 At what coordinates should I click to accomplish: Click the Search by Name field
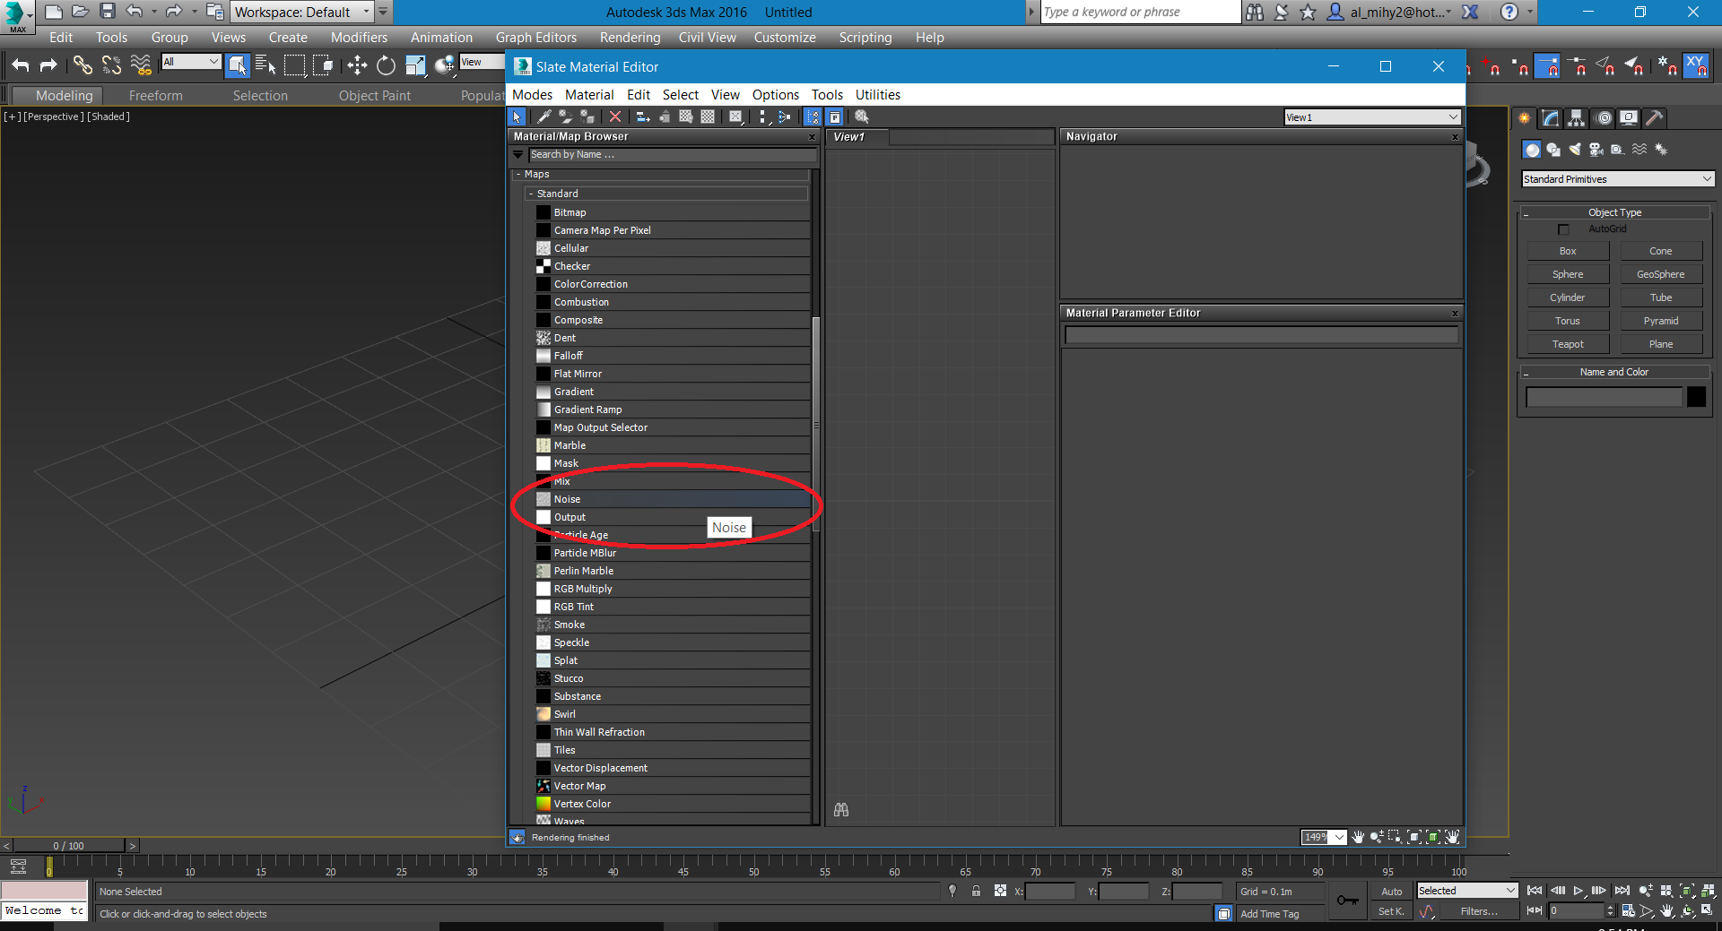pos(672,155)
